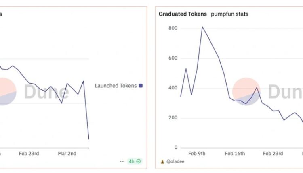This screenshot has height=173, width=303.
Task: Select Feb 23rd label on Launched Tokens chart
Action: pos(29,153)
